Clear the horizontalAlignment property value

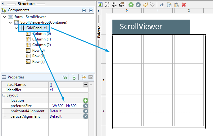tap(86, 111)
